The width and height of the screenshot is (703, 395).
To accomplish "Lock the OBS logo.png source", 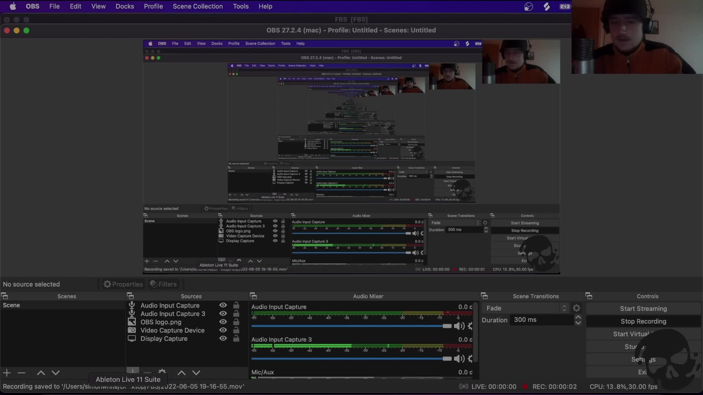I will click(x=236, y=322).
